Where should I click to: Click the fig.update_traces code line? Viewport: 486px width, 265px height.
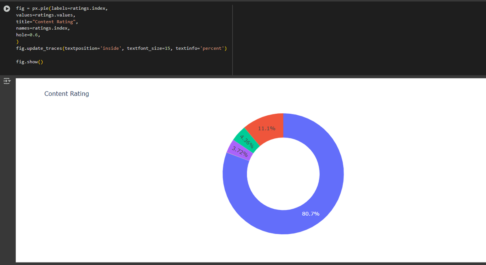[122, 48]
